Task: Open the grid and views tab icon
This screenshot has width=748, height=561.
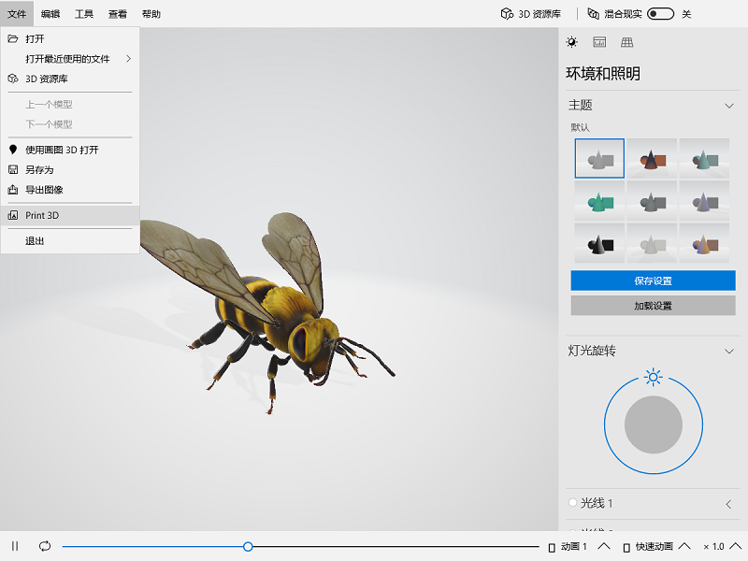Action: click(x=626, y=42)
